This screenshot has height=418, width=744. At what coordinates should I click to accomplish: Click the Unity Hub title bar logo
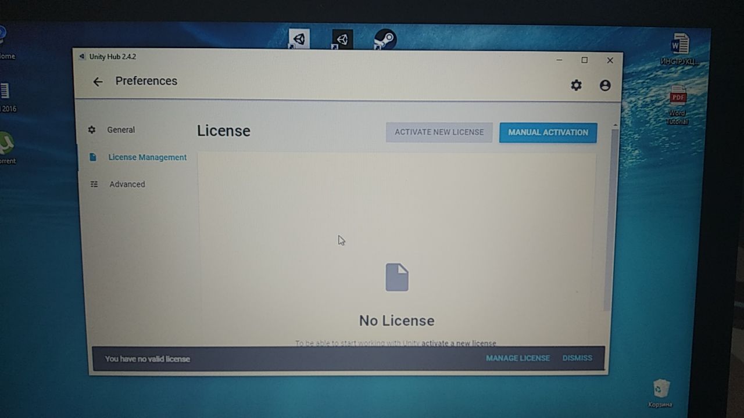pyautogui.click(x=82, y=57)
